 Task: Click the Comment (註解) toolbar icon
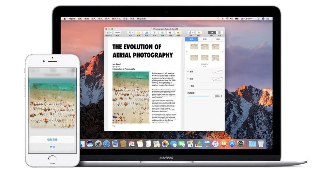[178, 33]
